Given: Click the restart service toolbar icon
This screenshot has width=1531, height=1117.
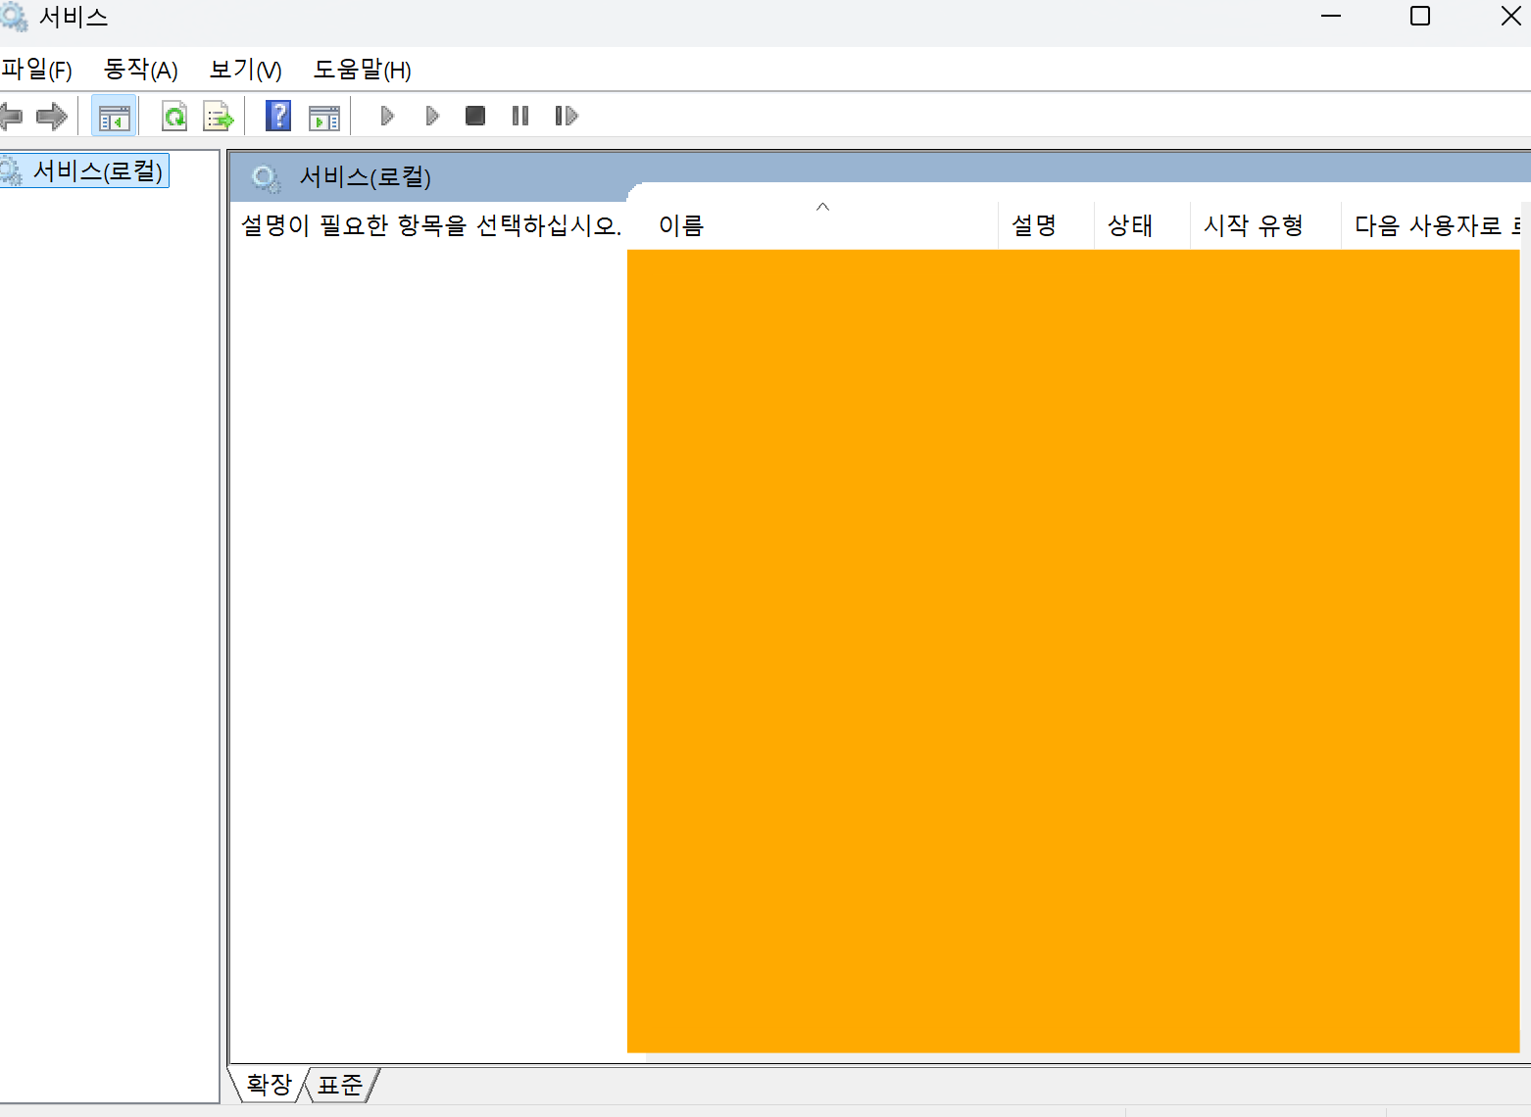Looking at the screenshot, I should [567, 116].
